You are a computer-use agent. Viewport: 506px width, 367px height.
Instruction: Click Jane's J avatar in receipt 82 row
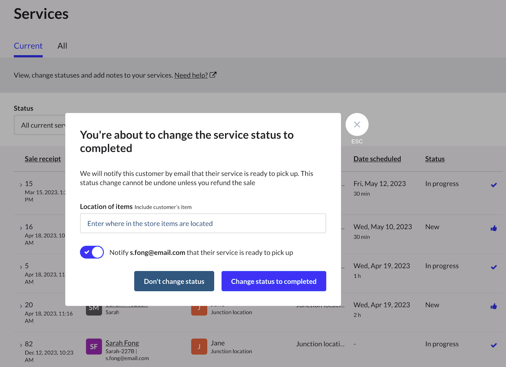click(x=199, y=346)
